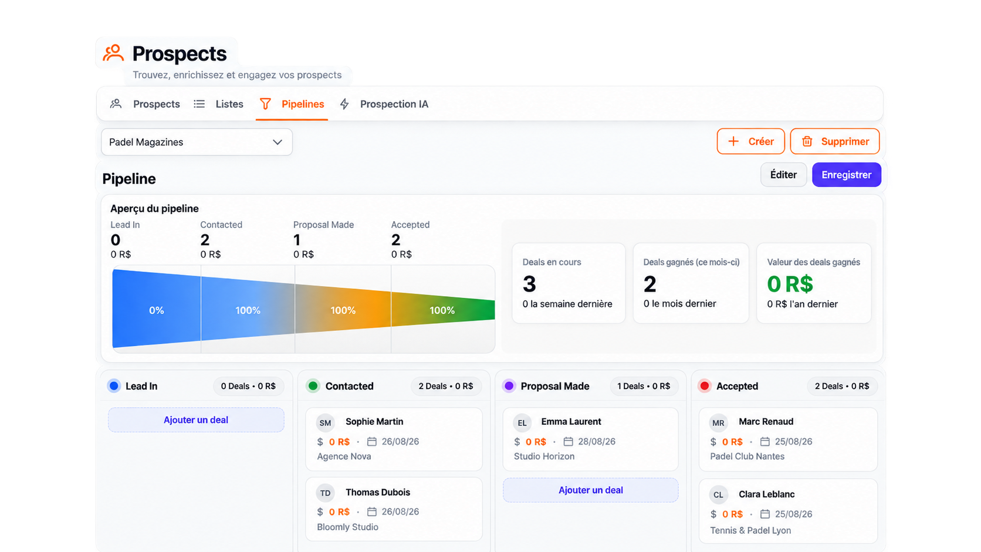Select the Pipelines tab
Viewport: 981px width, 552px height.
tap(292, 104)
